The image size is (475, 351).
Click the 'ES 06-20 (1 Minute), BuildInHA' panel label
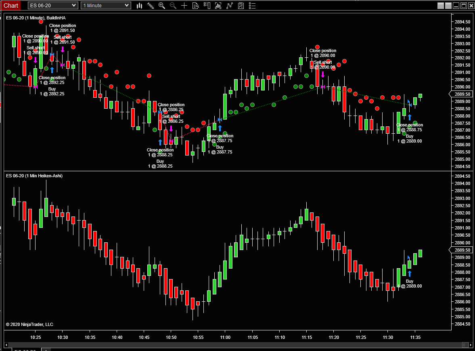click(36, 18)
